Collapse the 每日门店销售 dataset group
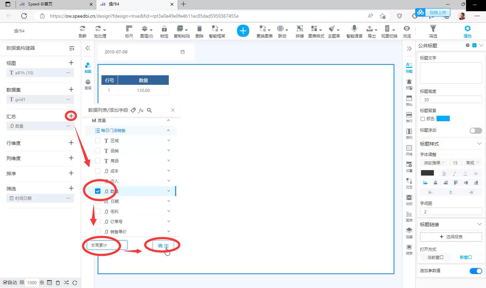The height and width of the screenshot is (288, 486). coord(168,131)
